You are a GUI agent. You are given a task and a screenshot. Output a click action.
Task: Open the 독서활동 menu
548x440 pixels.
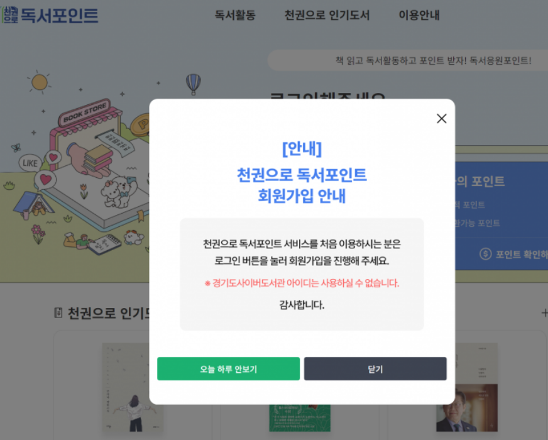pos(235,15)
